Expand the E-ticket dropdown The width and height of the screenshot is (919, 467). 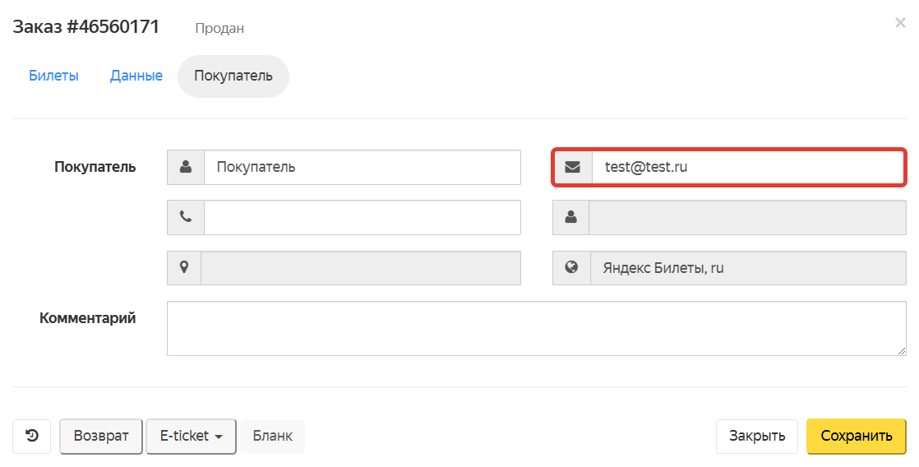[x=191, y=436]
